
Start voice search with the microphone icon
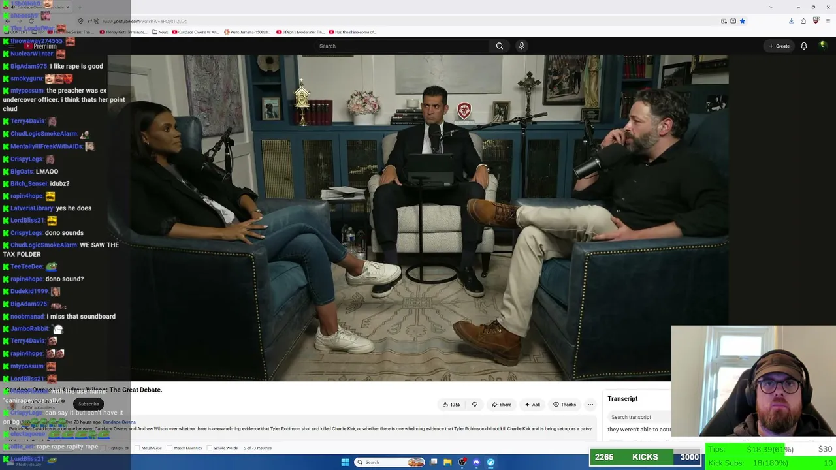coord(521,46)
